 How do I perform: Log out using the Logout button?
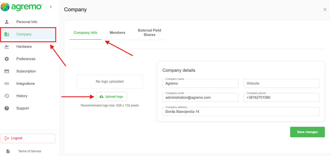[x=28, y=138]
